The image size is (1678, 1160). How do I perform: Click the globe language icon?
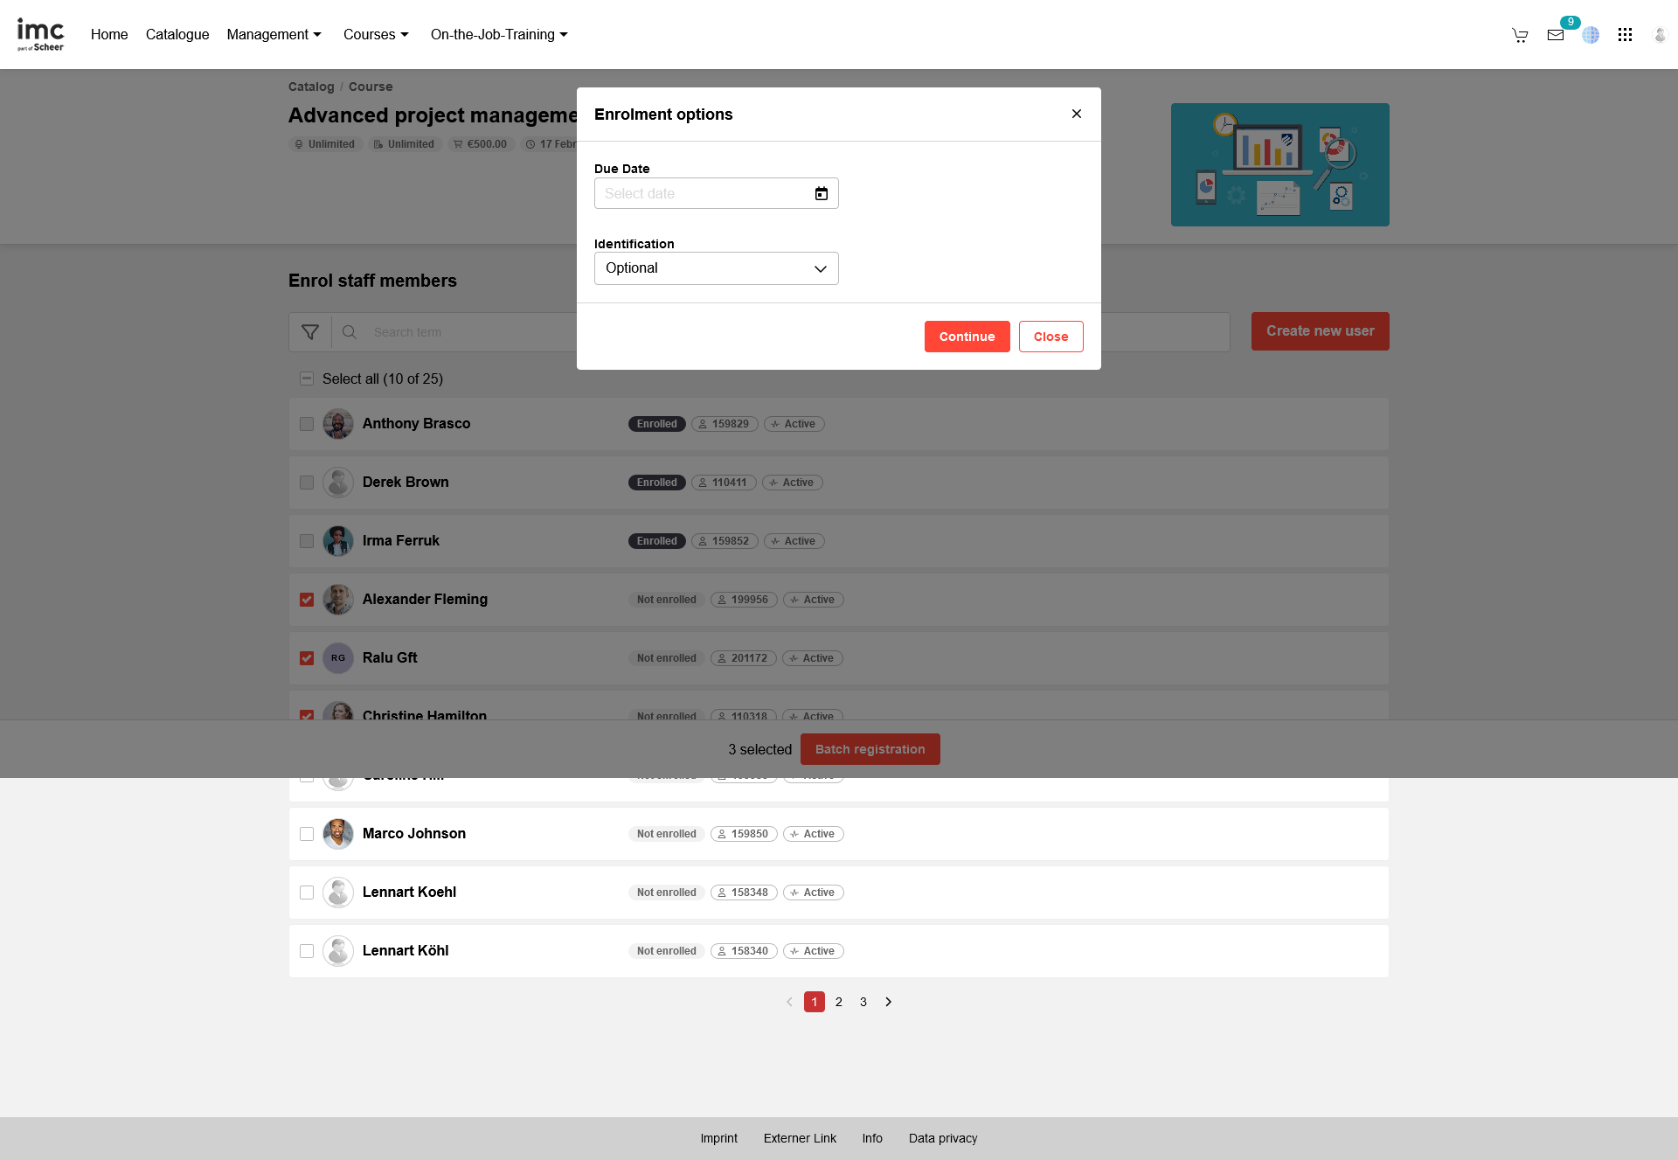tap(1591, 35)
